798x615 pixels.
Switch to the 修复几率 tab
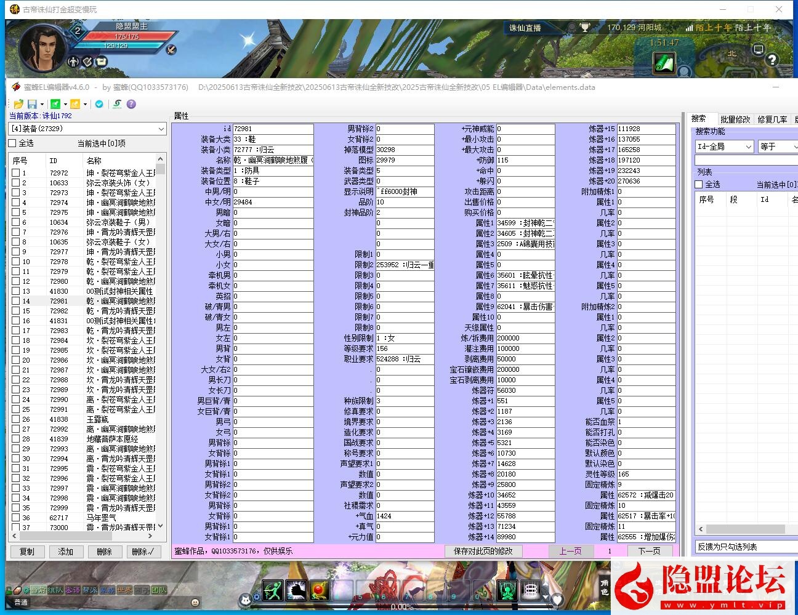click(x=773, y=119)
